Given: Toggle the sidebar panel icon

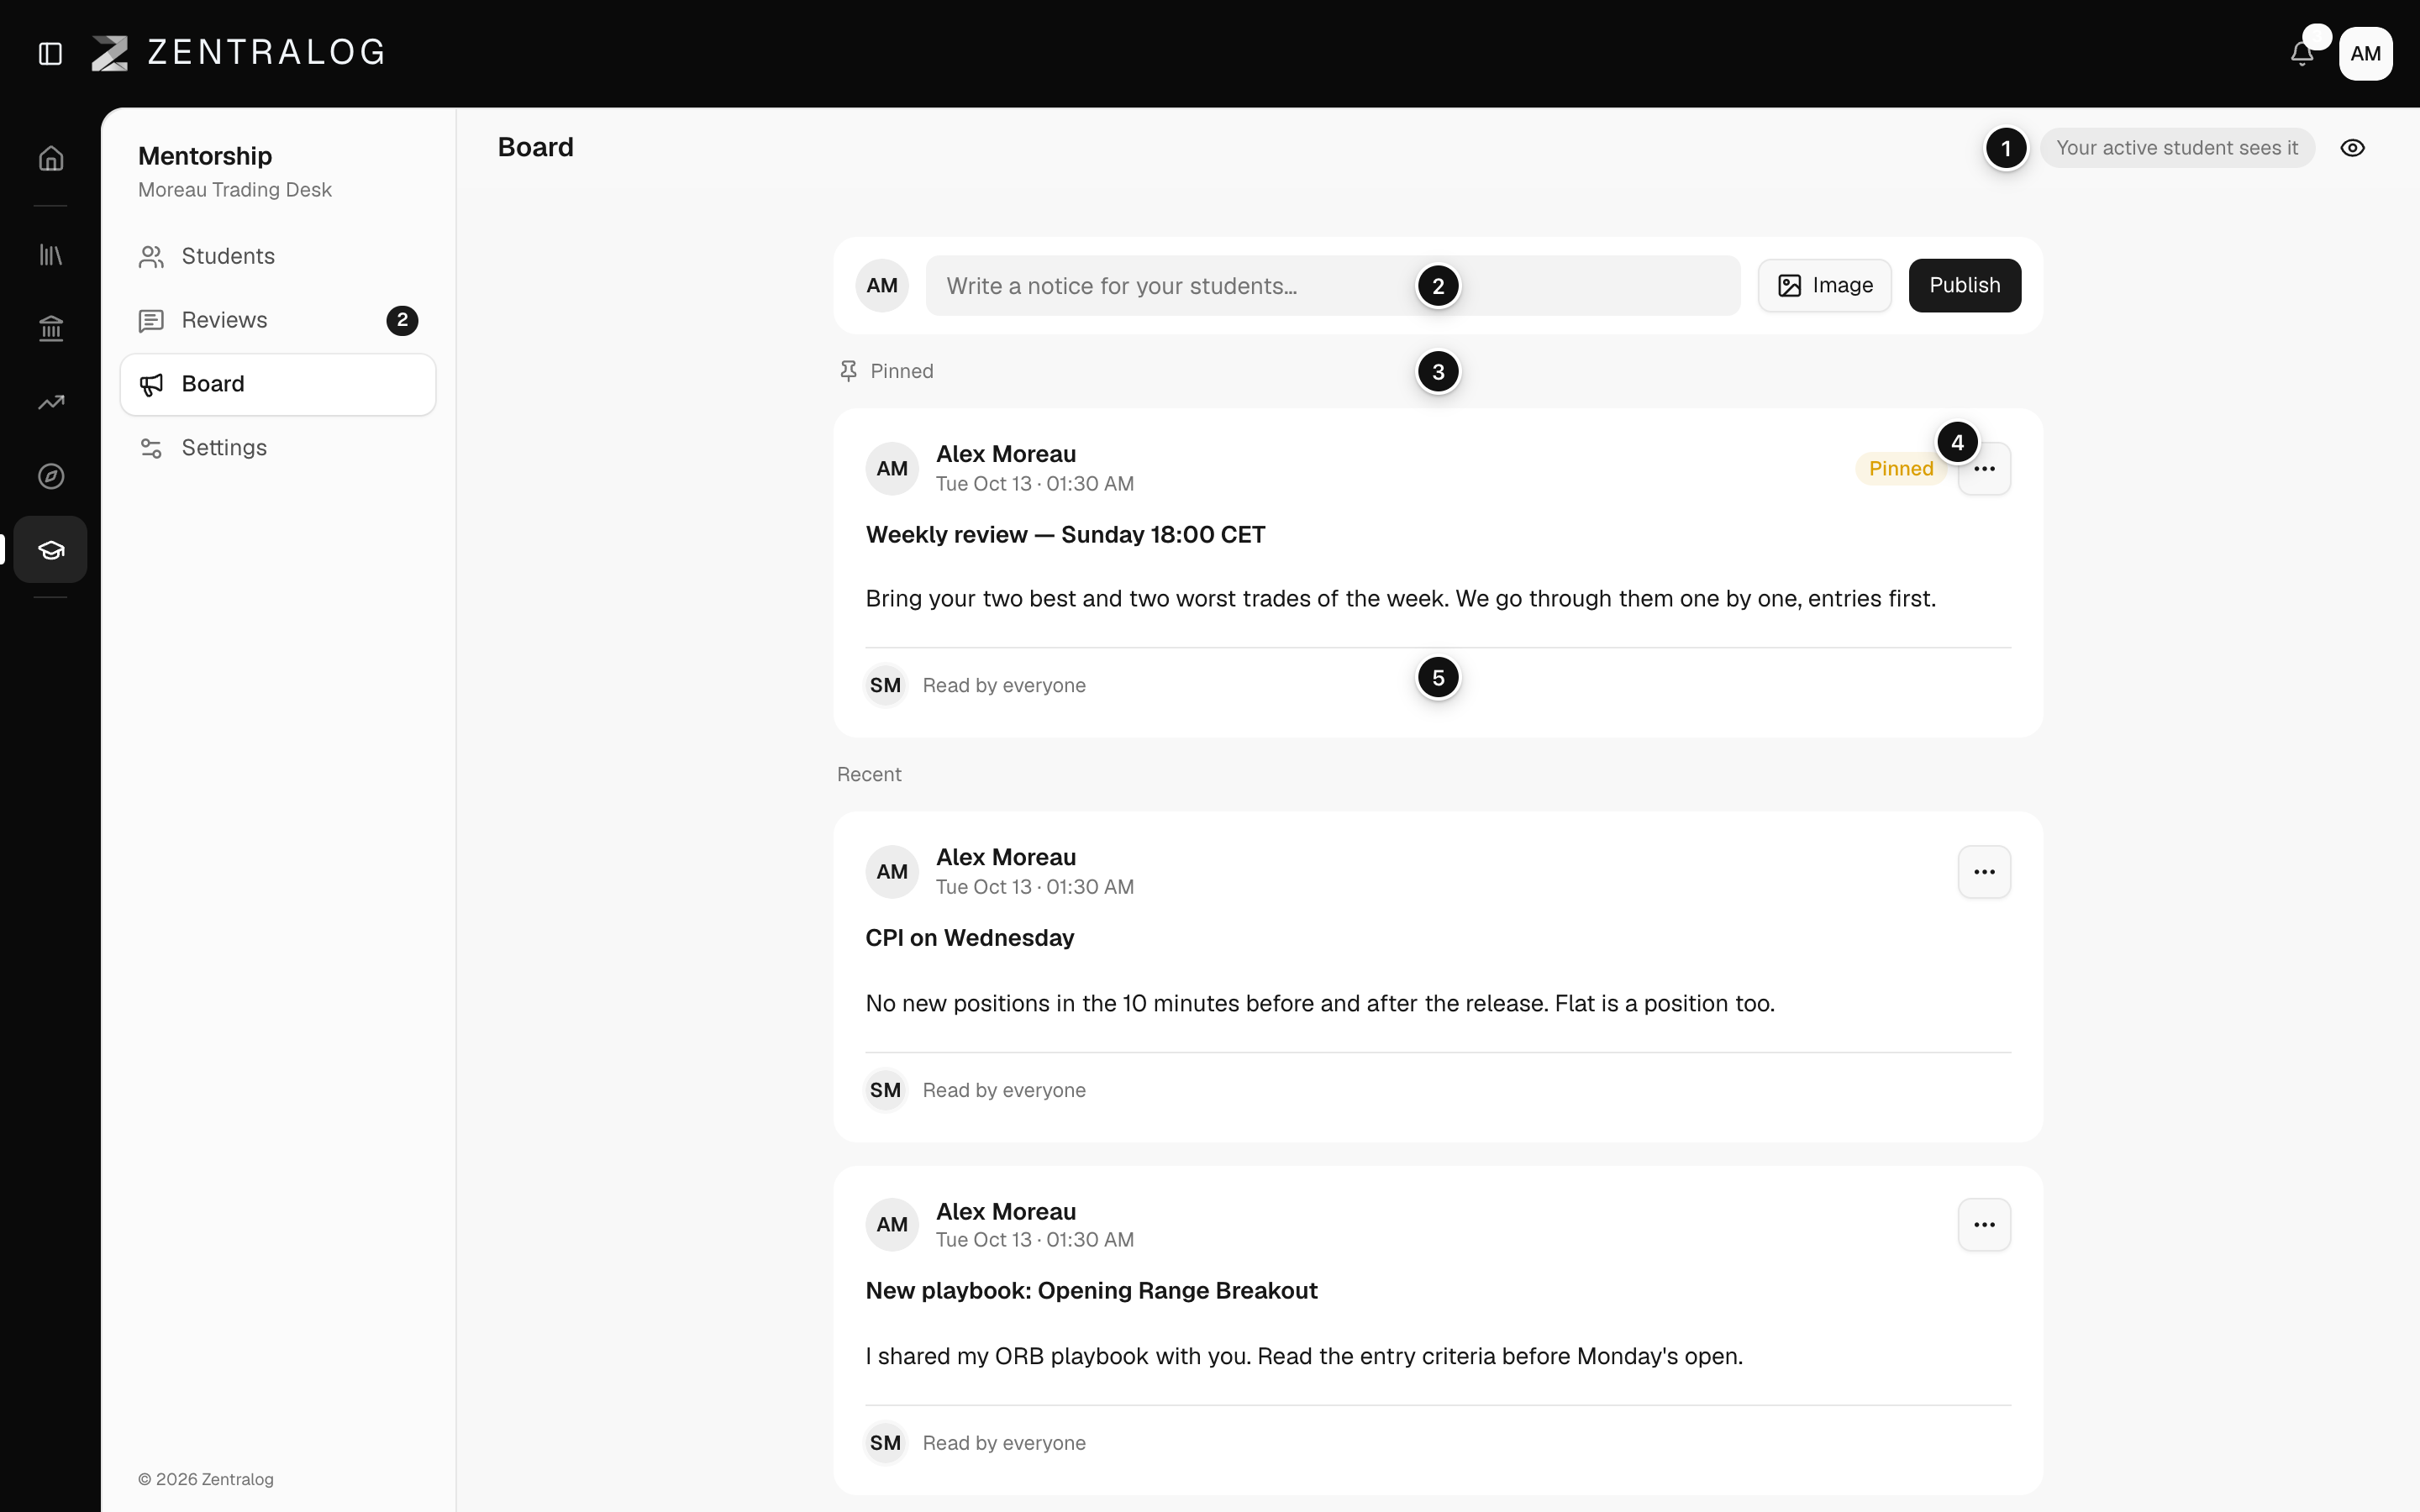Looking at the screenshot, I should tap(50, 53).
